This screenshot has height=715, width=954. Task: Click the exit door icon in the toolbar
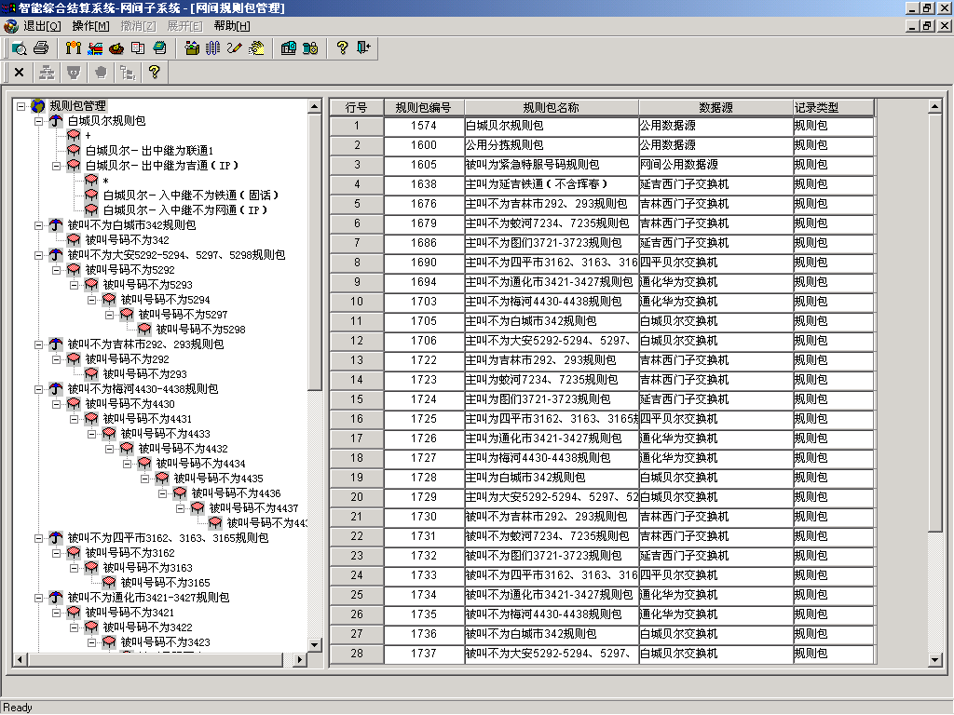[363, 47]
